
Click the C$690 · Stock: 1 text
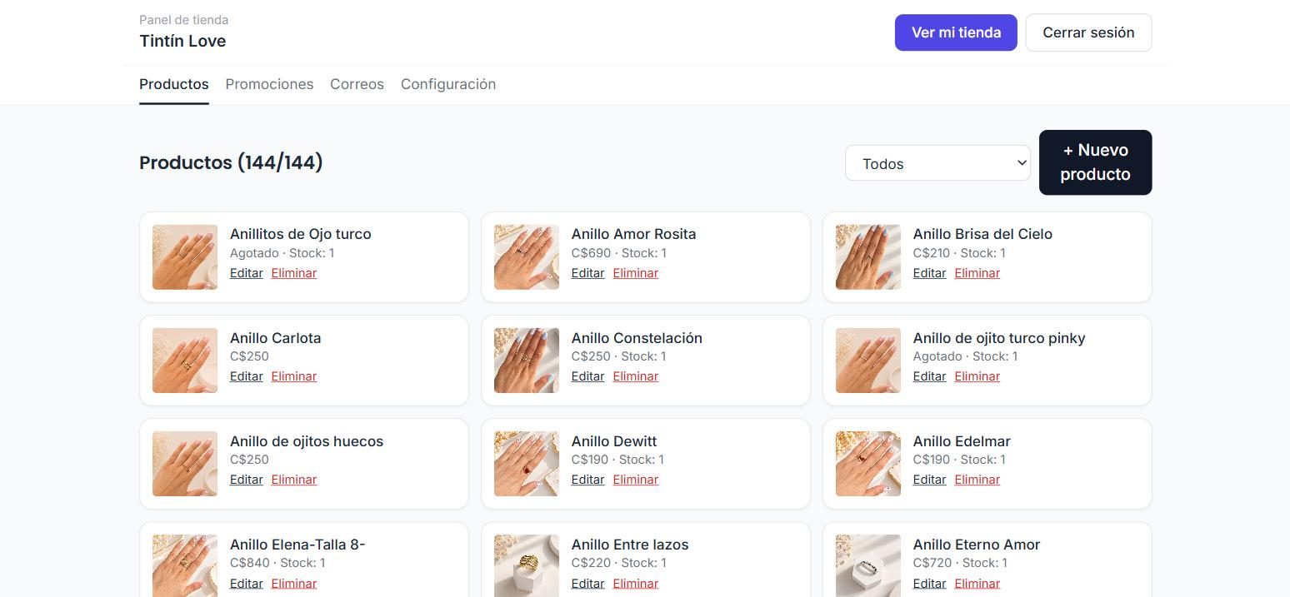point(619,253)
